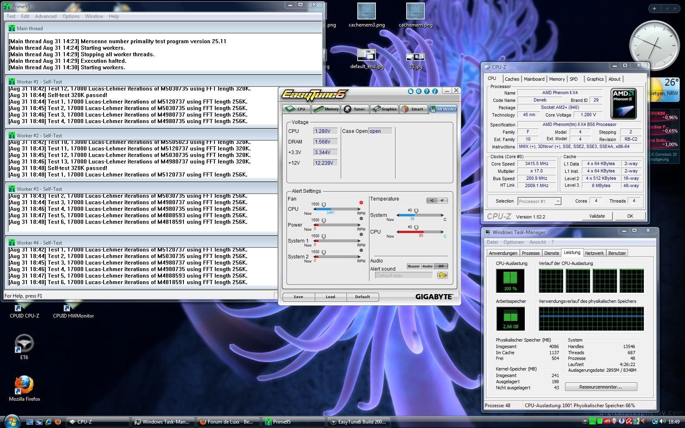Viewport: 685px width, 428px height.
Task: Click the 'i' info icon in EasyTune6 title
Action: [x=435, y=91]
